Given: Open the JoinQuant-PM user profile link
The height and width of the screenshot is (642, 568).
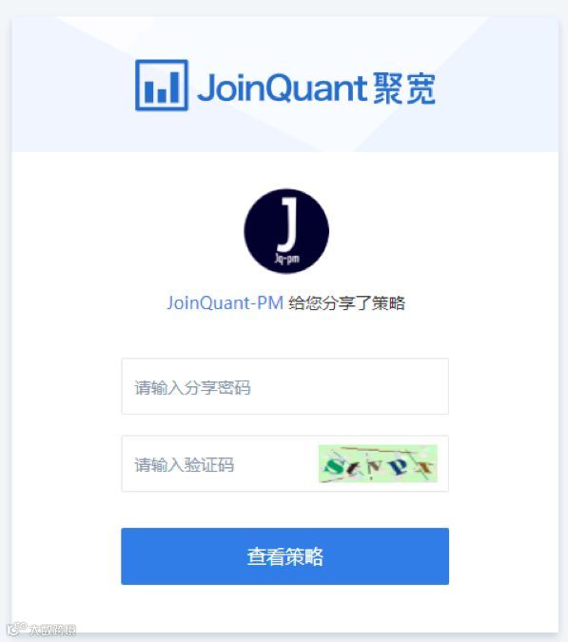Looking at the screenshot, I should [225, 303].
